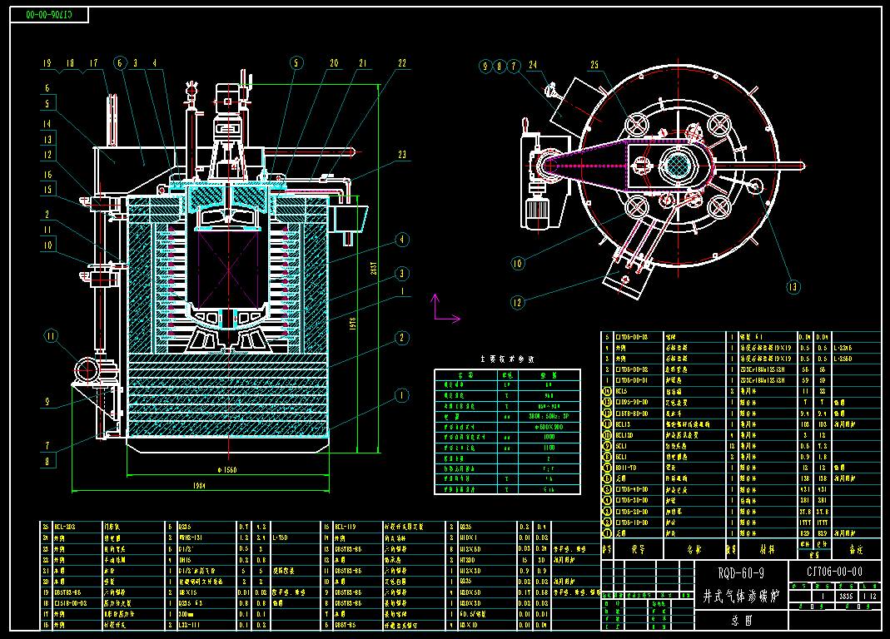Select the 'CJ518-00-02' cell in row 18 of the lower parts list
The height and width of the screenshot is (639, 890).
(77, 603)
